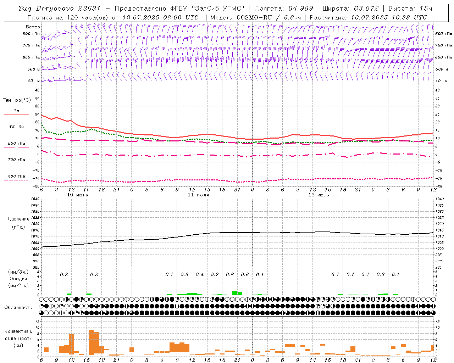This screenshot has width=454, height=363.
Task: Click the Ветер wind panel label
Action: tap(33, 27)
